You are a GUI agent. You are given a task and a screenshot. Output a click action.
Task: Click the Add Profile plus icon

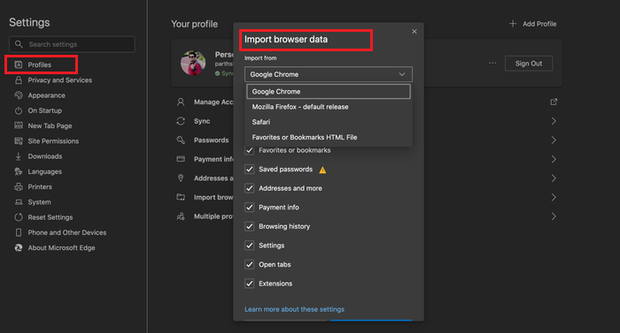click(x=513, y=24)
